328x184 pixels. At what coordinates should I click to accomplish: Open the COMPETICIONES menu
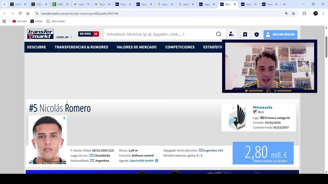pos(180,47)
